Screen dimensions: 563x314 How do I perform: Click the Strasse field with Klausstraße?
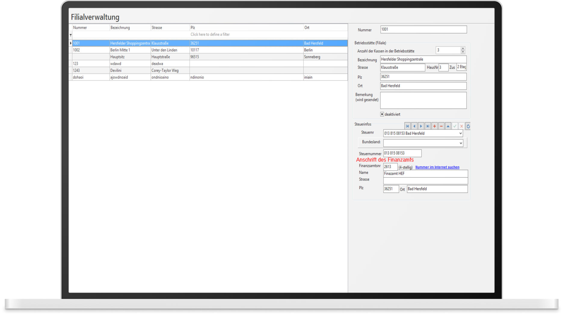tap(403, 68)
